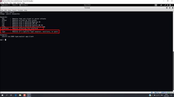The image size is (174, 97).
Task: Open the VirtualBox Input menu
Action: [x=14, y=3]
